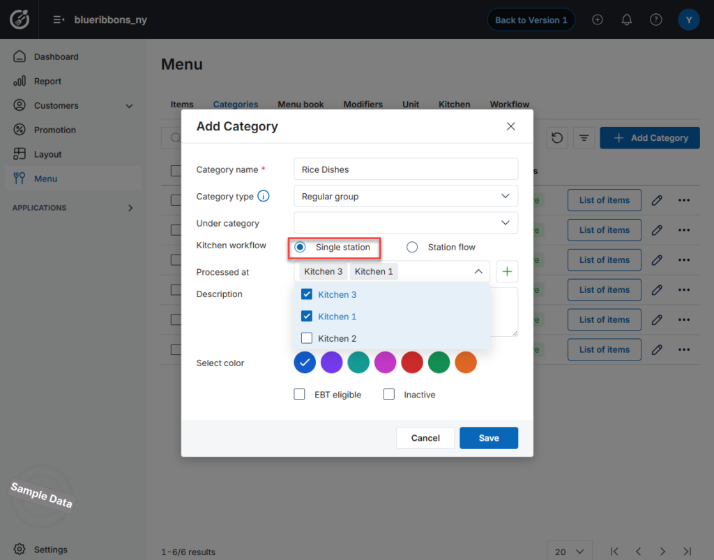Enable EBT eligible checkbox
Screen dimensions: 714x560
click(x=299, y=394)
